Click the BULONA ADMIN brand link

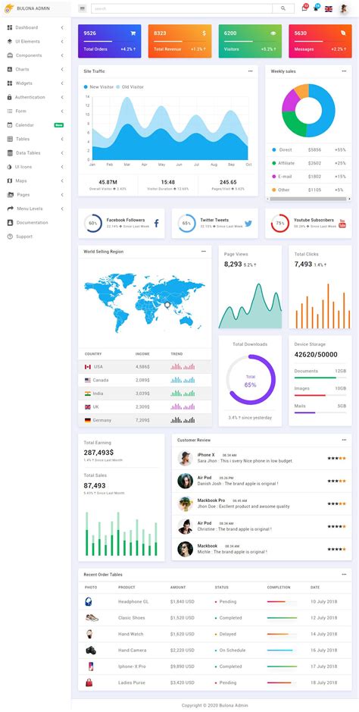[33, 8]
